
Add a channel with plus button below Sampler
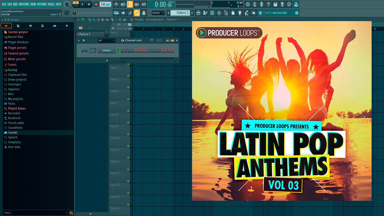(x=107, y=60)
